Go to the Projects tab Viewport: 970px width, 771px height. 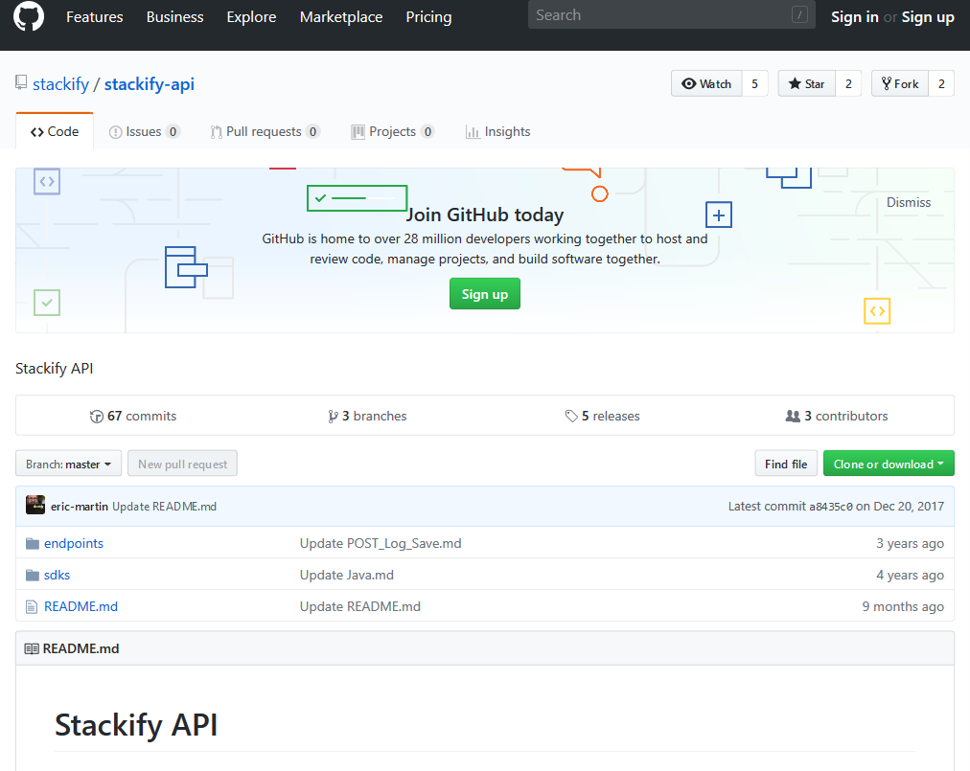point(393,132)
